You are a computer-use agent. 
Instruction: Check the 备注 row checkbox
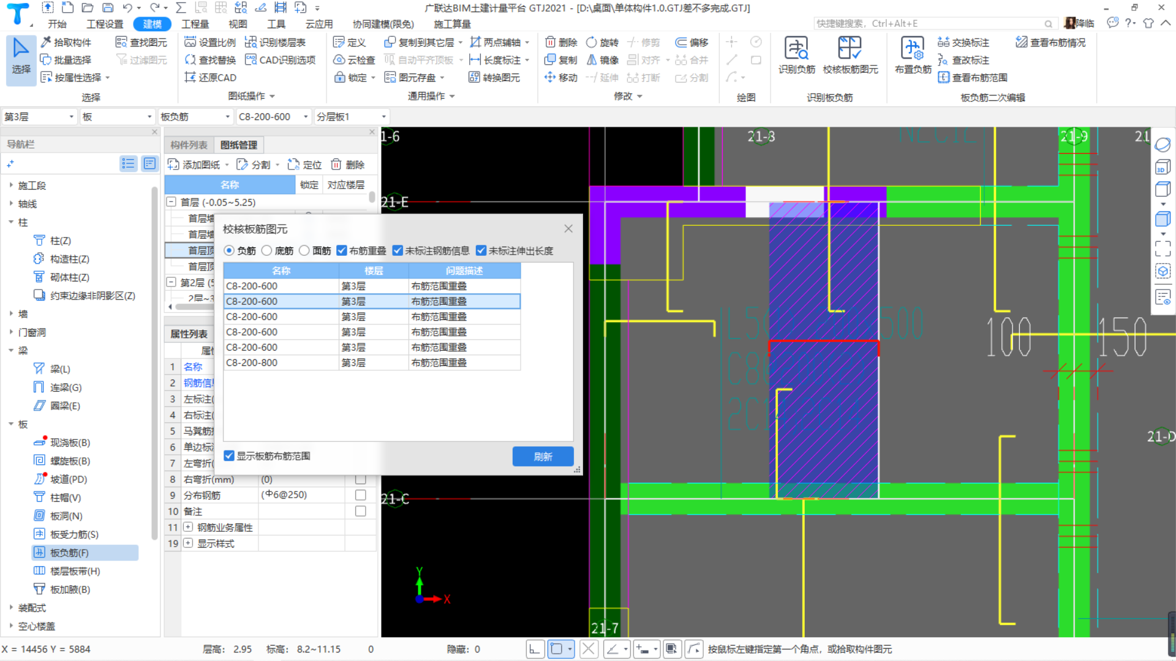coord(361,510)
